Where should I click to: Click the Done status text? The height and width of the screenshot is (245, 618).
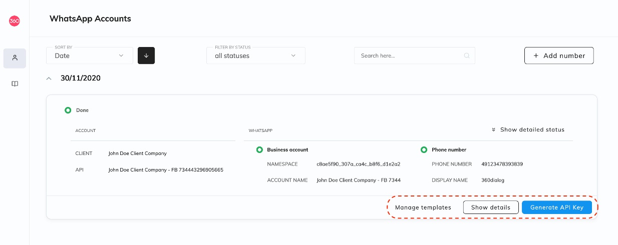82,110
